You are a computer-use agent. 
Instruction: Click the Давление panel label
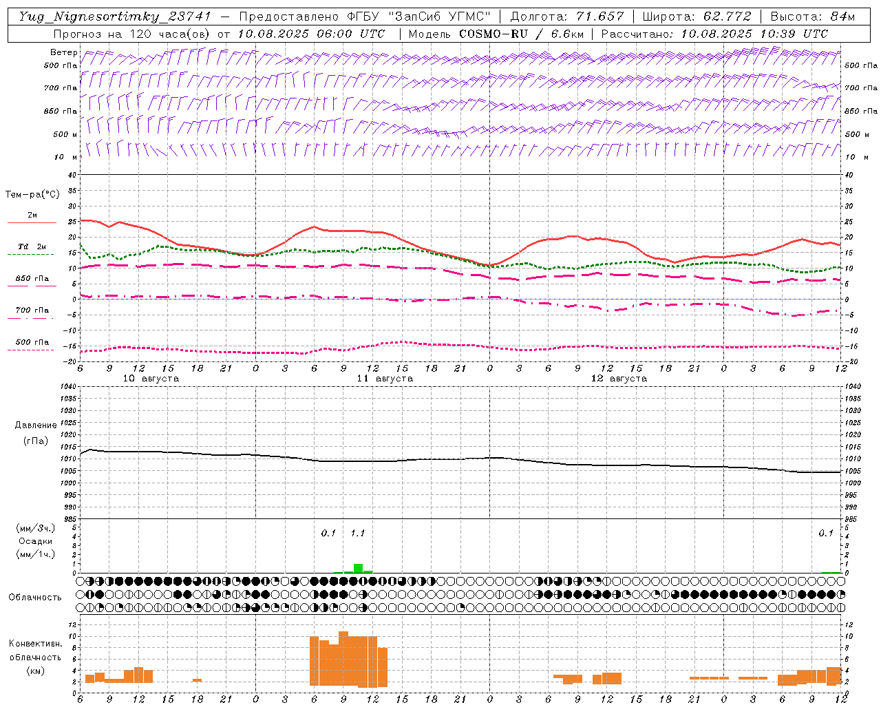tap(36, 425)
